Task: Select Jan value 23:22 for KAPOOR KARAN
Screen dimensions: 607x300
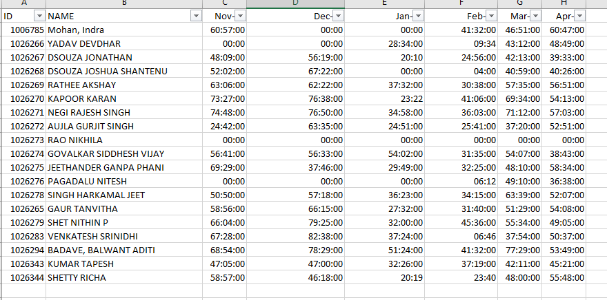Action: 384,99
